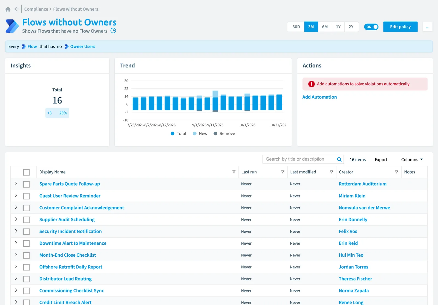Export the items list
438x305 pixels.
381,160
